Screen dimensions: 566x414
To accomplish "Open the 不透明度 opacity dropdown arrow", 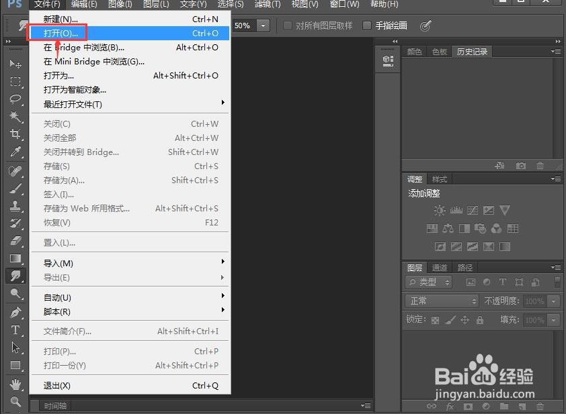I will click(553, 301).
